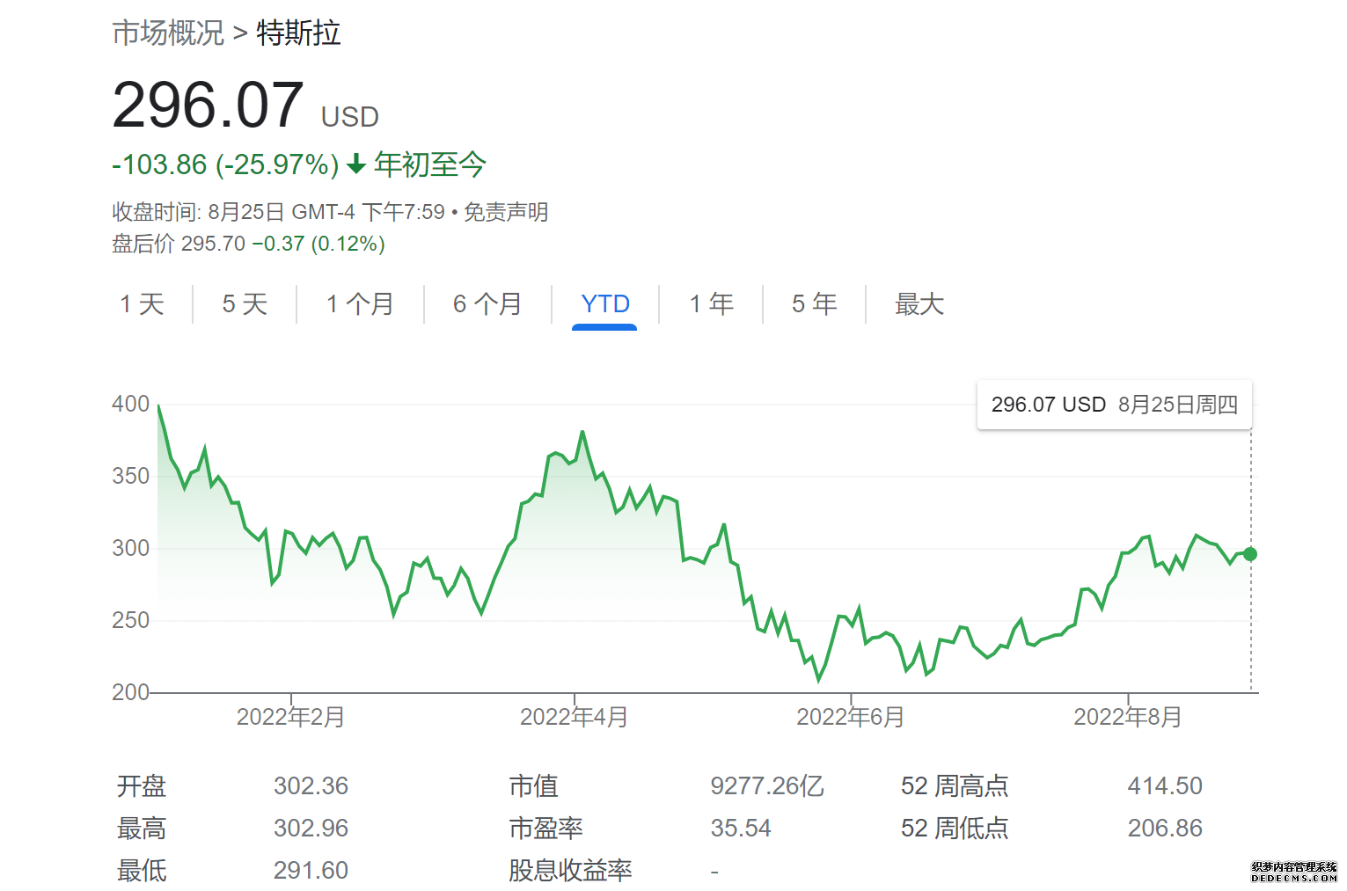
Task: Click the 特斯拉 breadcrumb title
Action: [298, 33]
